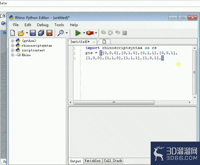Switch to the Output tab

point(76,161)
